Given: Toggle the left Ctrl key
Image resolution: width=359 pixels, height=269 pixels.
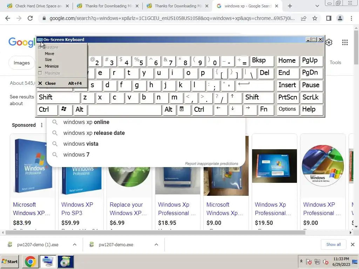Looking at the screenshot, I should (47, 110).
